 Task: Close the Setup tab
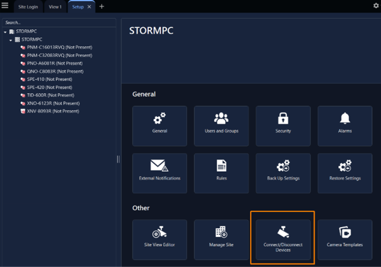click(x=89, y=7)
